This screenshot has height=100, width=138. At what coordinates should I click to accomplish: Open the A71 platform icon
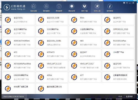click(8, 54)
